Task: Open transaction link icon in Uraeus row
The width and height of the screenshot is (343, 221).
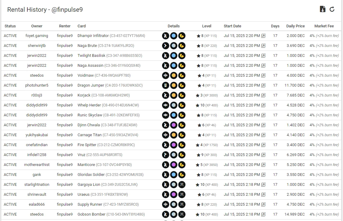Action: pyautogui.click(x=263, y=195)
